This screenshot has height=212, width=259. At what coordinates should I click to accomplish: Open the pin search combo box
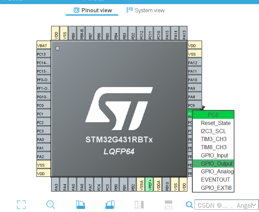pyautogui.click(x=227, y=205)
